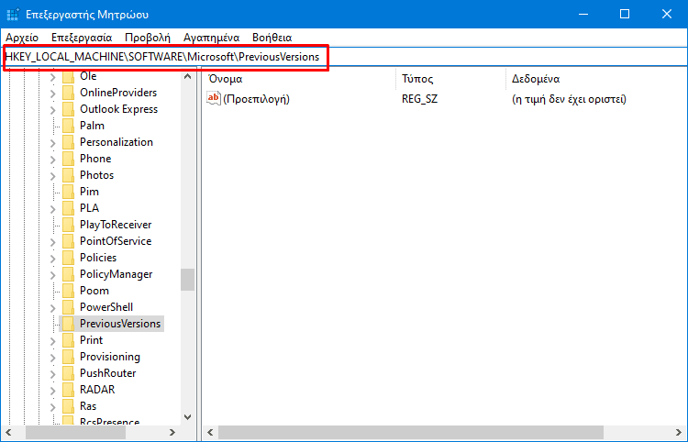This screenshot has width=688, height=442.
Task: Click the PlayToReceiver folder icon
Action: [68, 225]
